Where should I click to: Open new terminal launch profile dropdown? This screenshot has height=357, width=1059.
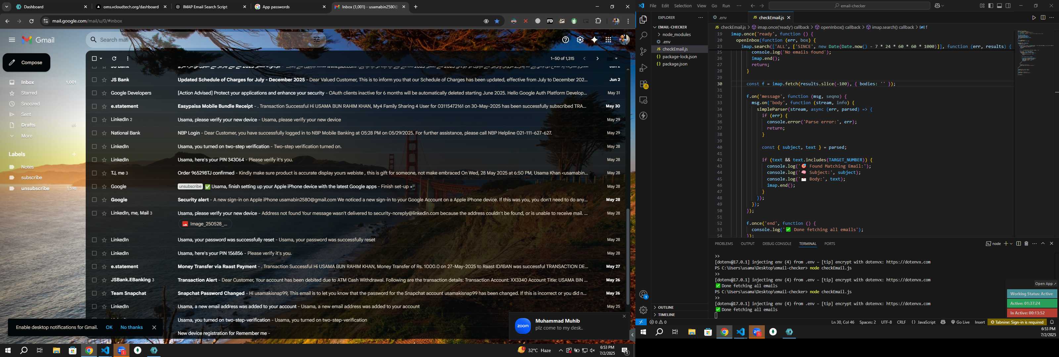pyautogui.click(x=1011, y=244)
